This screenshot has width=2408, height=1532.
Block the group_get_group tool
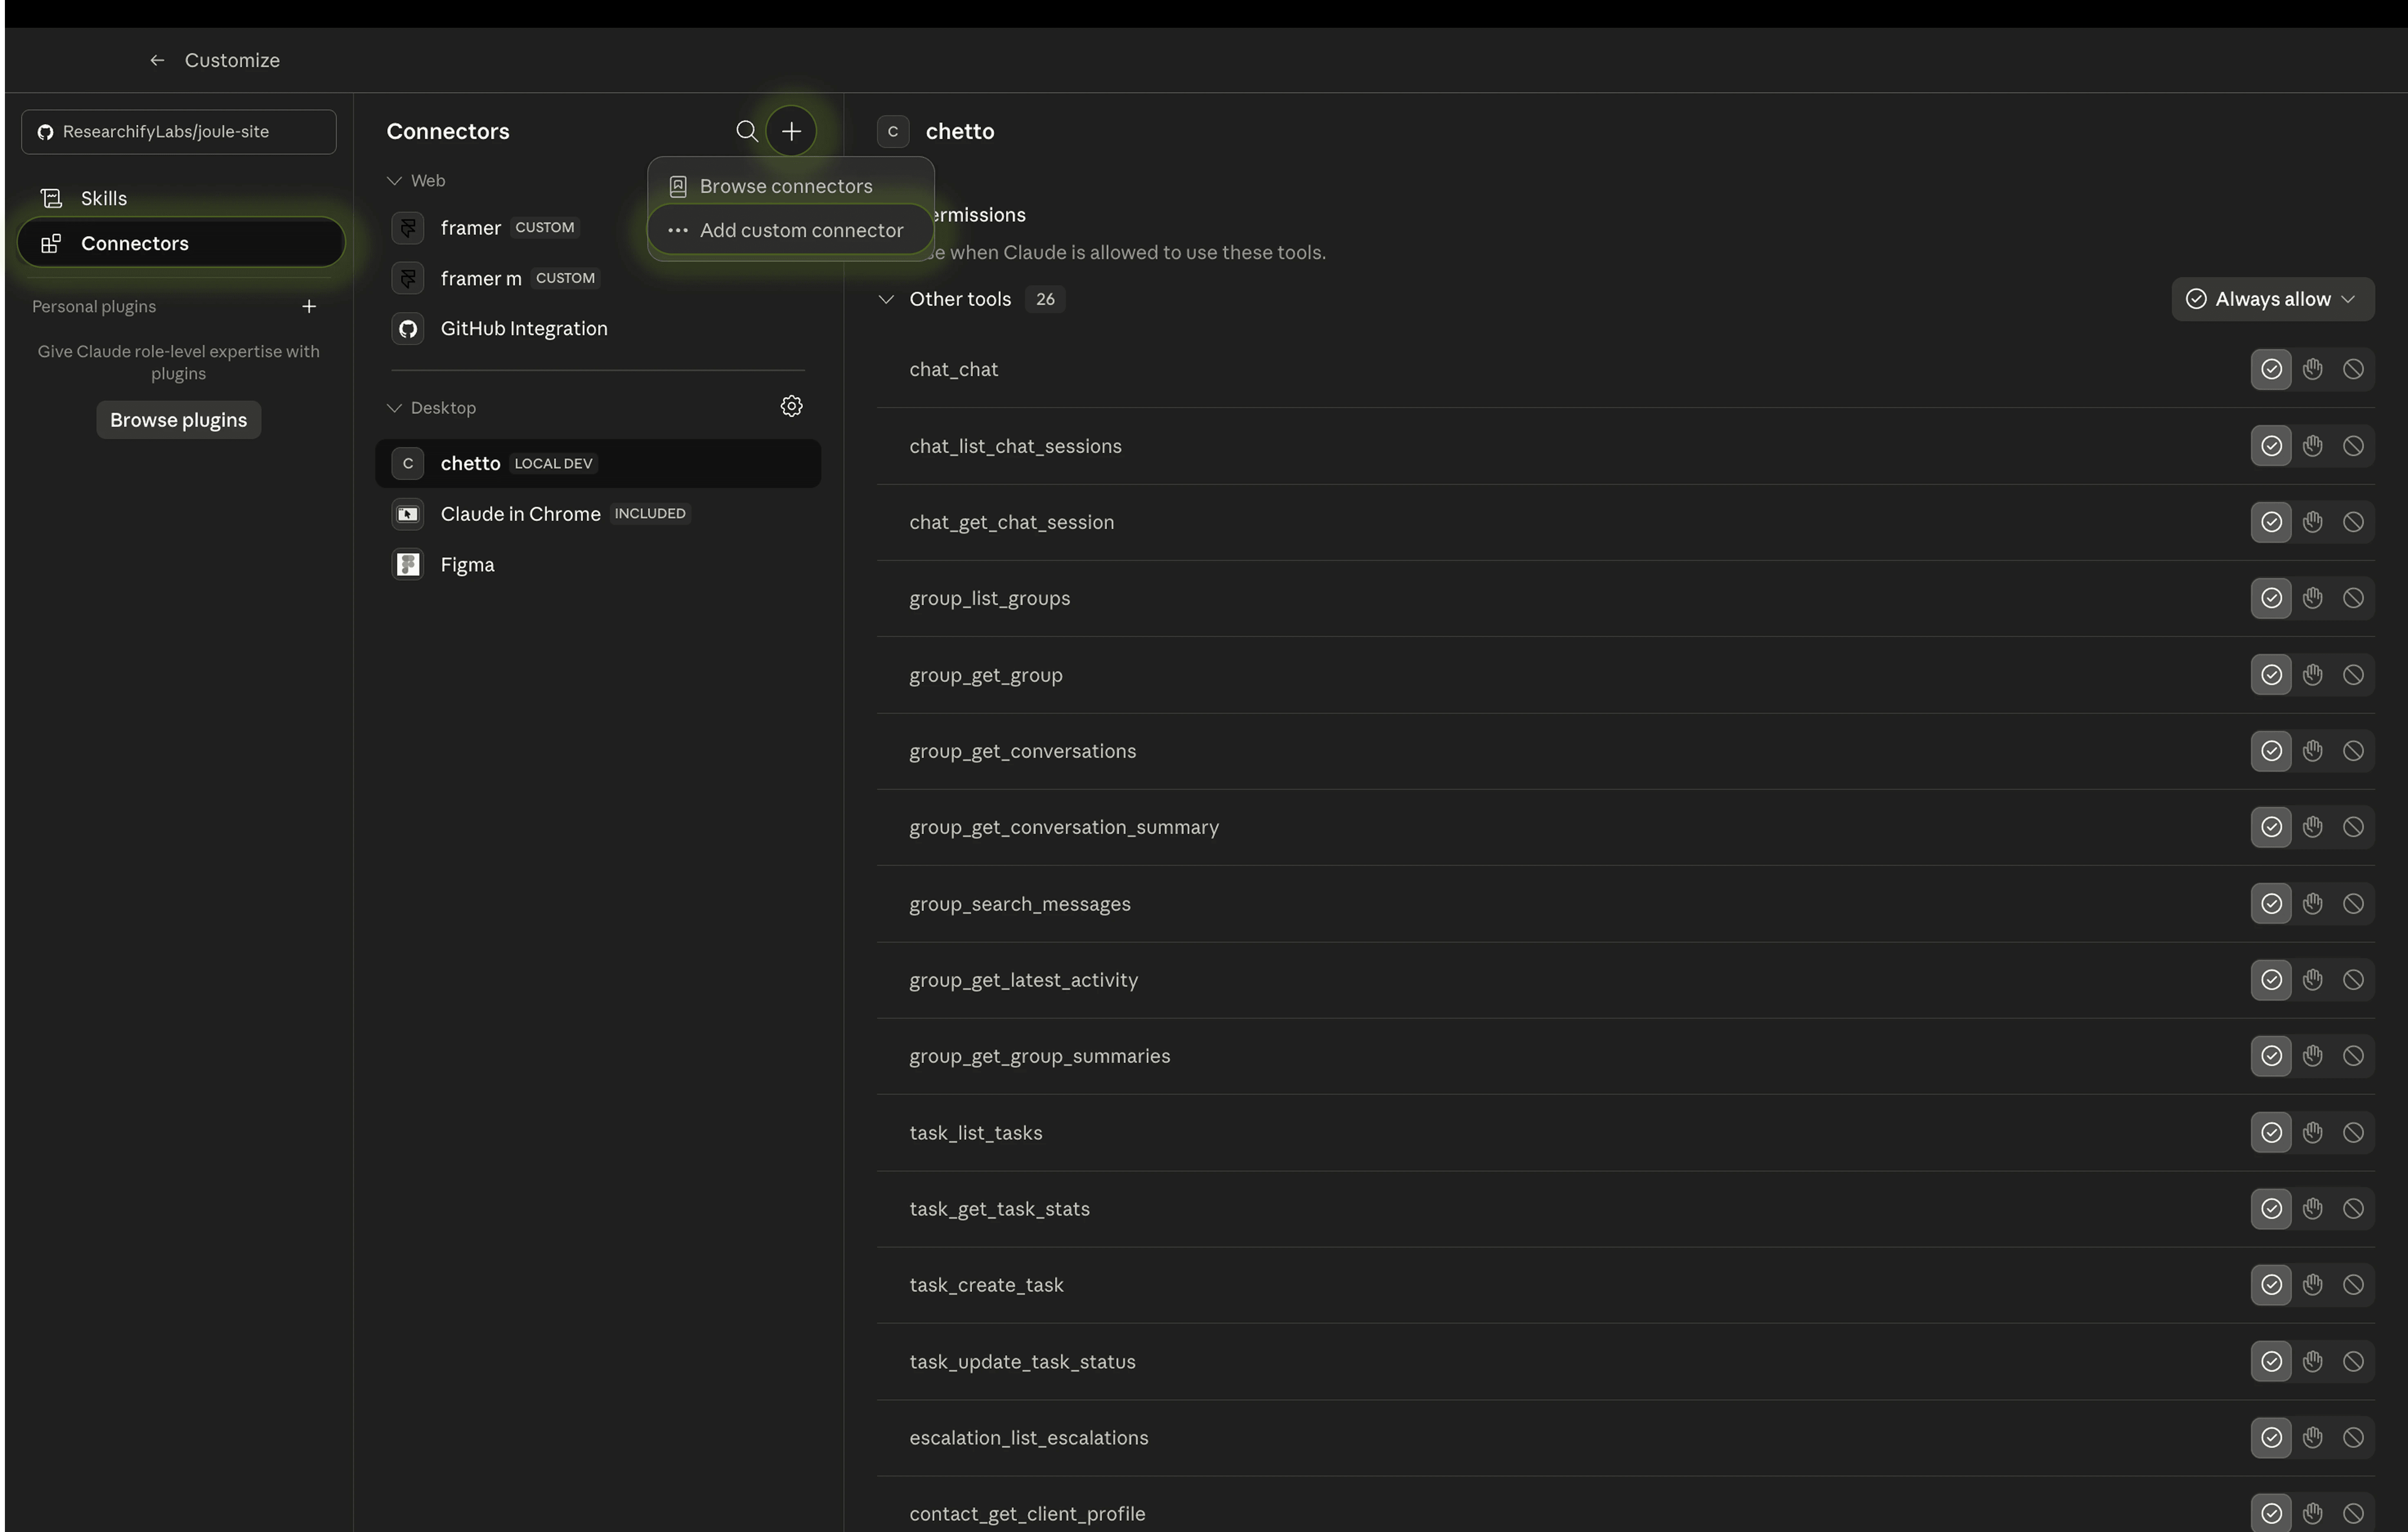2353,675
